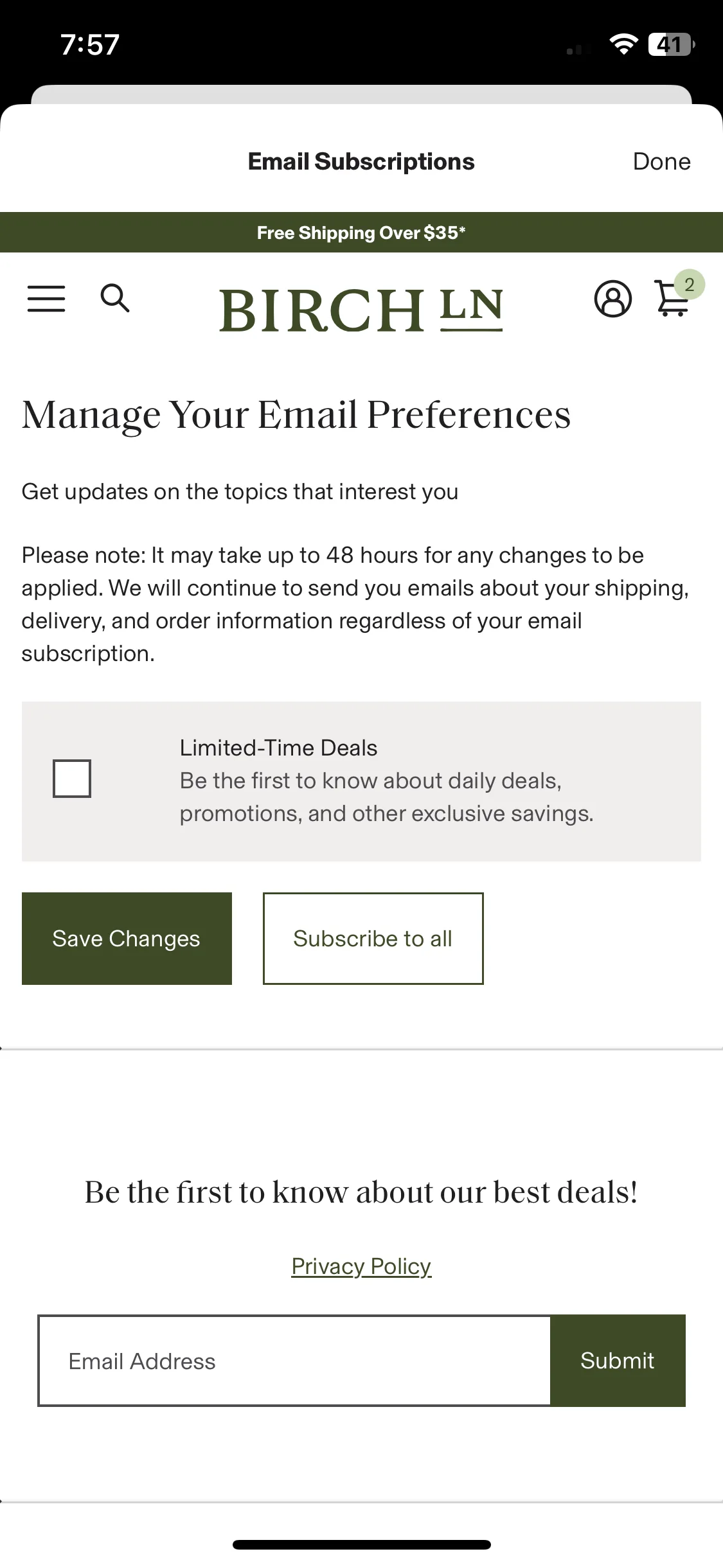Tap the home indicator bar
Viewport: 723px width, 1565px height.
[361, 1544]
